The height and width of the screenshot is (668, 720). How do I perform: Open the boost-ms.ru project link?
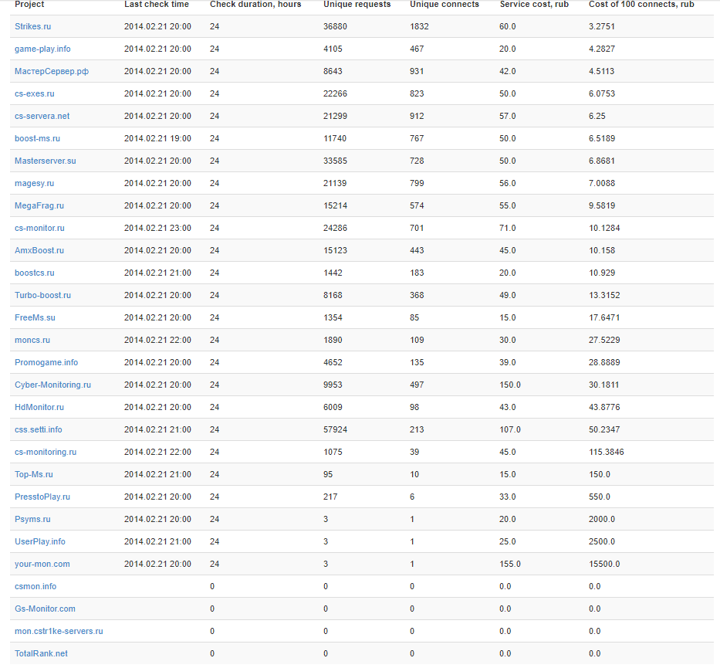pyautogui.click(x=37, y=139)
